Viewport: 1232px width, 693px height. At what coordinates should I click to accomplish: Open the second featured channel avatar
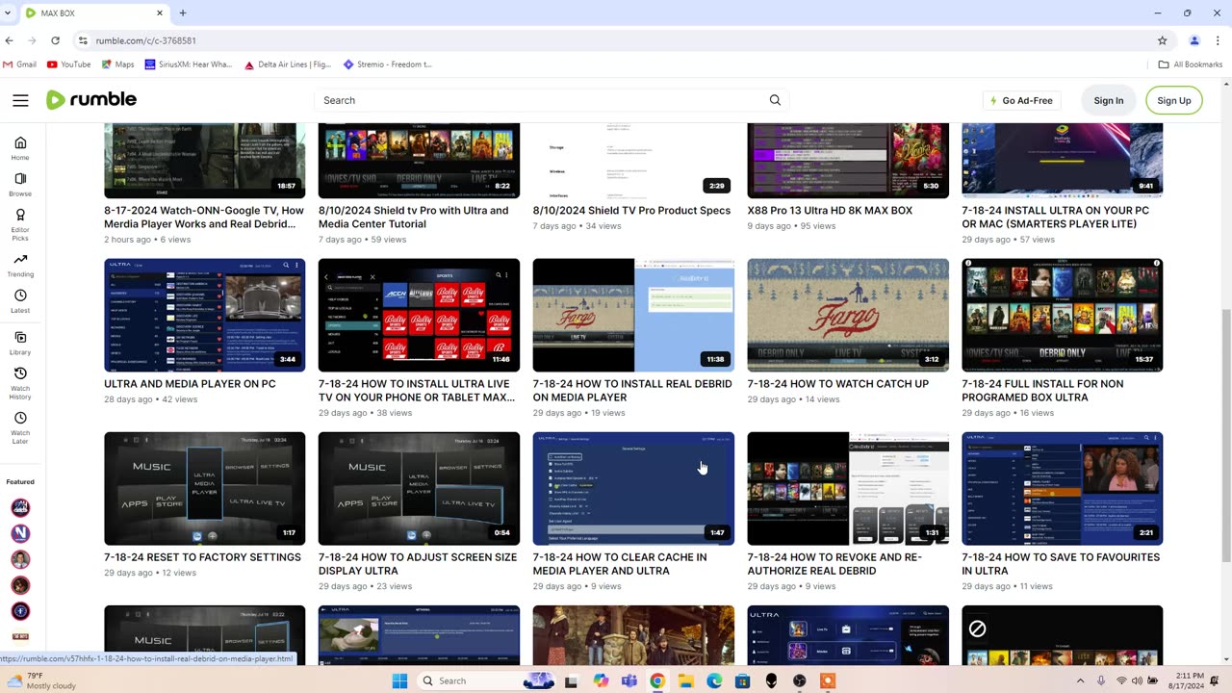click(x=20, y=533)
